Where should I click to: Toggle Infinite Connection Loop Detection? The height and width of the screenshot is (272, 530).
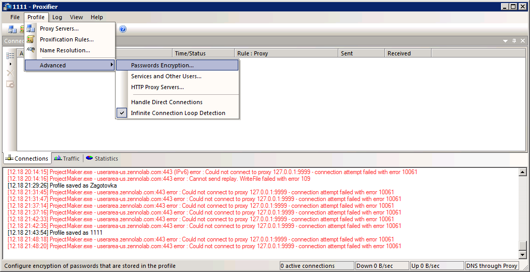178,113
